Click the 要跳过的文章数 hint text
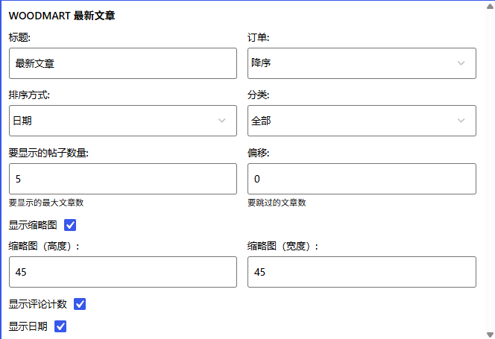Image resolution: width=495 pixels, height=339 pixels. pyautogui.click(x=277, y=203)
